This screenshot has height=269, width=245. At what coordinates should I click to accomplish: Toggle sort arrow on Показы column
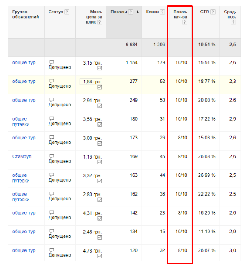[138, 12]
